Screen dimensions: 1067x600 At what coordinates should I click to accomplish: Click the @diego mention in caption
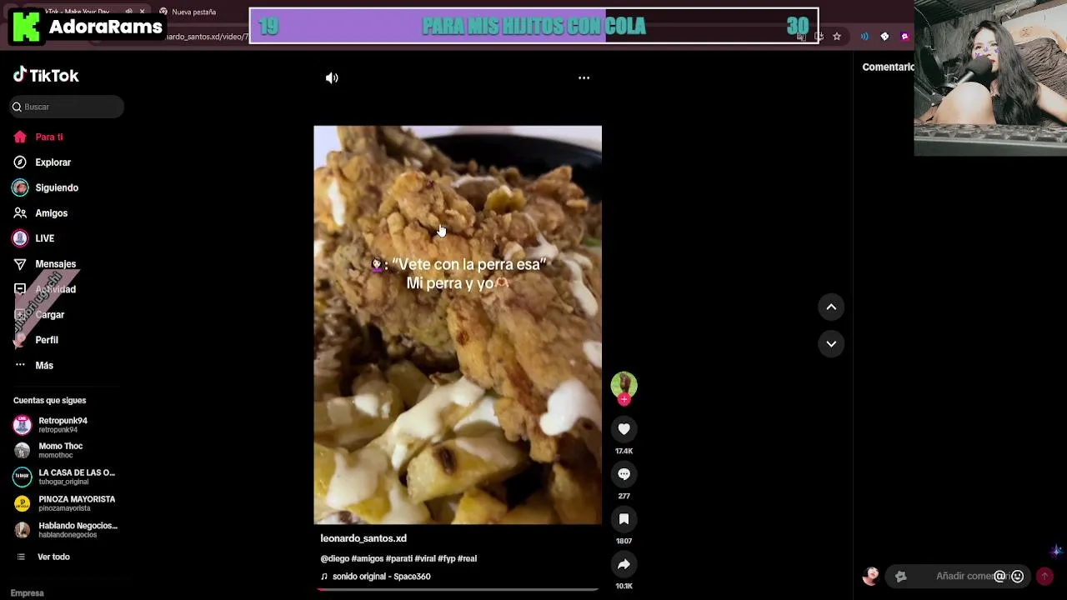tap(334, 558)
